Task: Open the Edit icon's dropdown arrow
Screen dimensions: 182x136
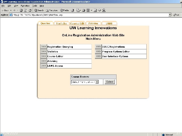Action: click(92, 10)
